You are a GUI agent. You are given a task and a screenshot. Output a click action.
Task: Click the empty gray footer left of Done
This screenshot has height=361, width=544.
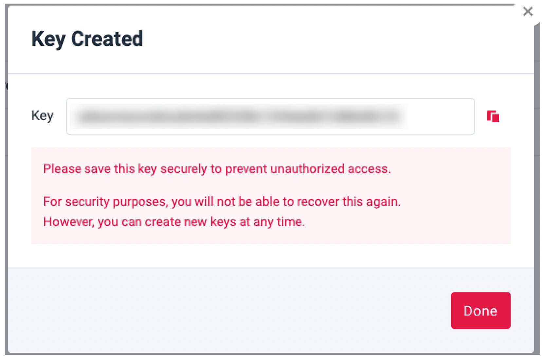[x=229, y=311]
